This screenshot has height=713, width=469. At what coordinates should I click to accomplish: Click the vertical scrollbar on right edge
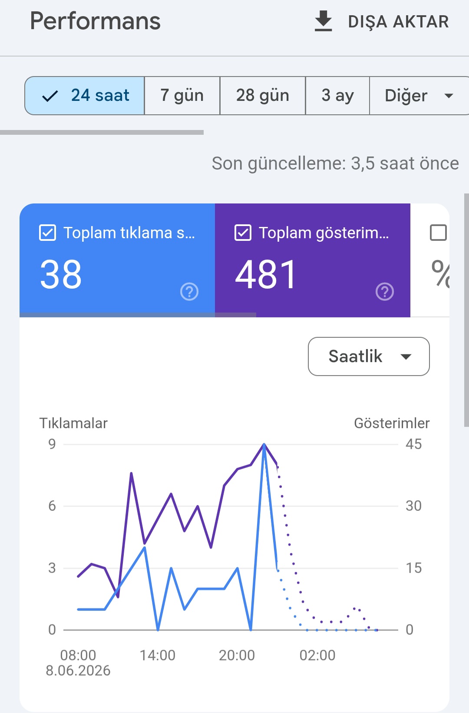466,310
